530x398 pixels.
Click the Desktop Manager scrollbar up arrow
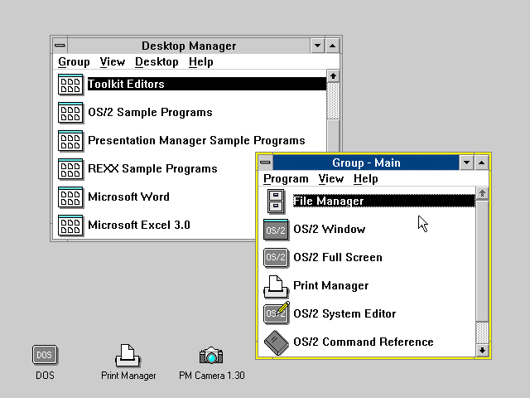click(x=333, y=76)
